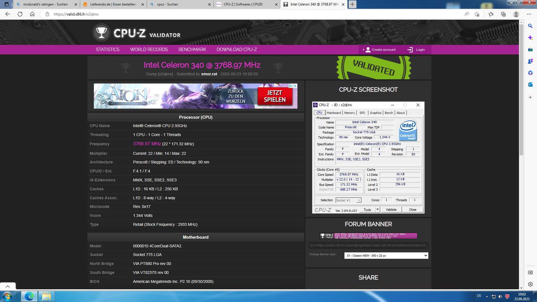This screenshot has height=302, width=537.
Task: Open the Windows Start menu
Action: point(7,296)
